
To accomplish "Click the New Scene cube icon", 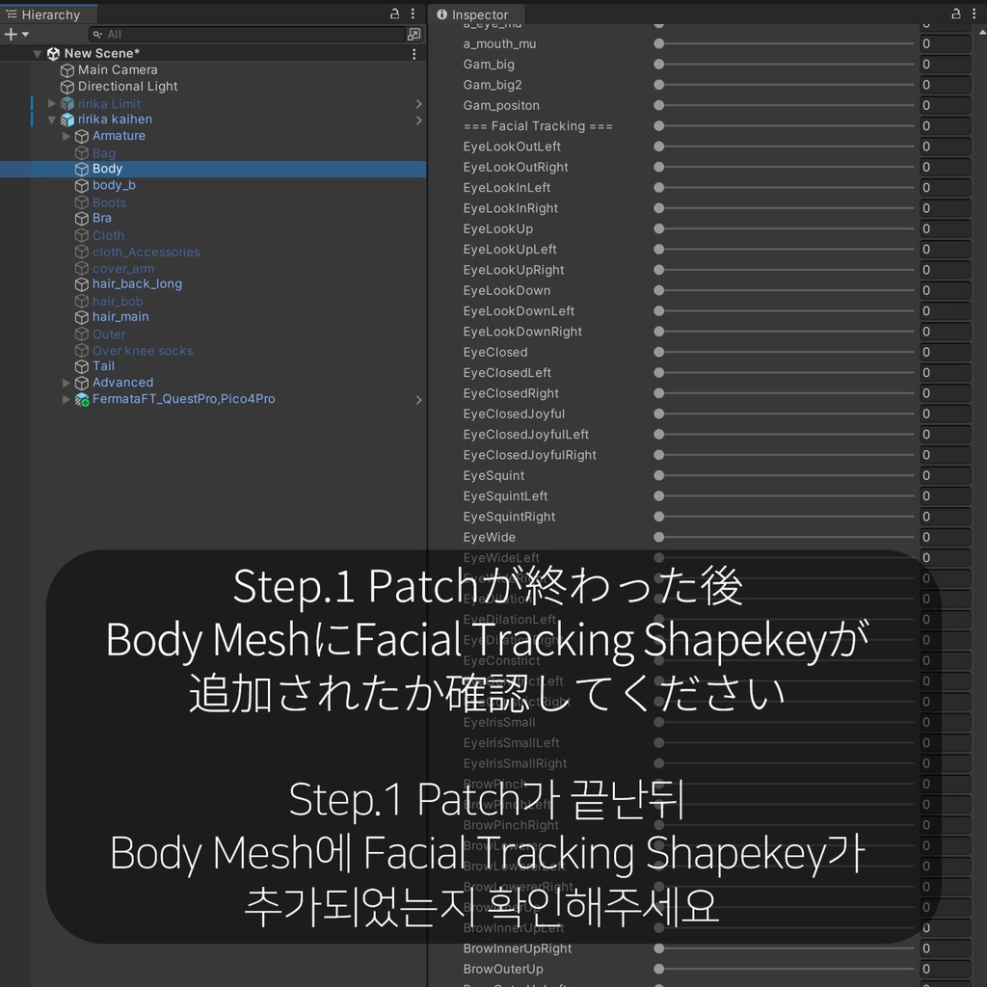I will (53, 53).
